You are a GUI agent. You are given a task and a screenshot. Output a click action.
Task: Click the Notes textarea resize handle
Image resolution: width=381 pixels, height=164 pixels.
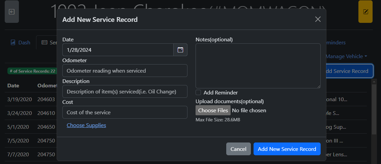click(x=319, y=87)
